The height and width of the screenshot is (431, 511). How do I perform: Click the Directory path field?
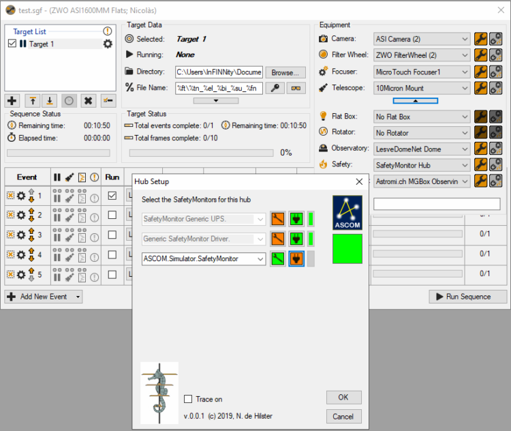(219, 72)
